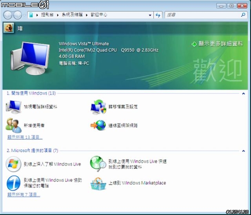Click the 4.00 GB RAM text
251x215 pixels.
(x=71, y=56)
